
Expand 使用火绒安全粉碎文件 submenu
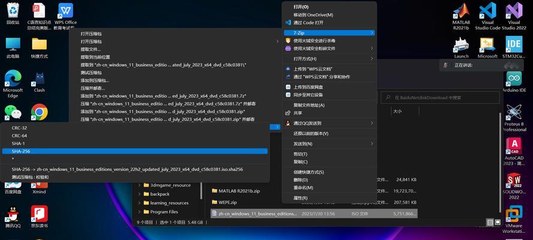[x=372, y=48]
